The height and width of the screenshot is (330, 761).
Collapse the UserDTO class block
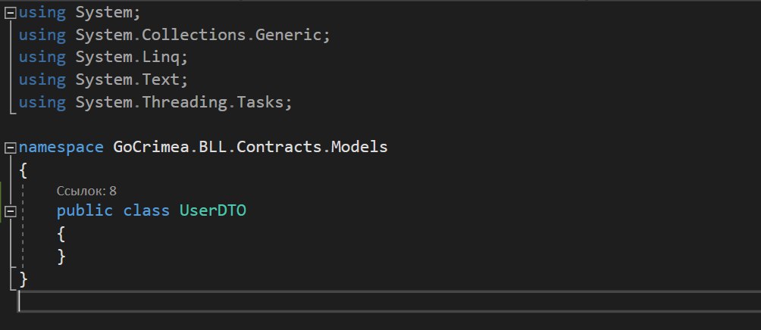point(10,211)
